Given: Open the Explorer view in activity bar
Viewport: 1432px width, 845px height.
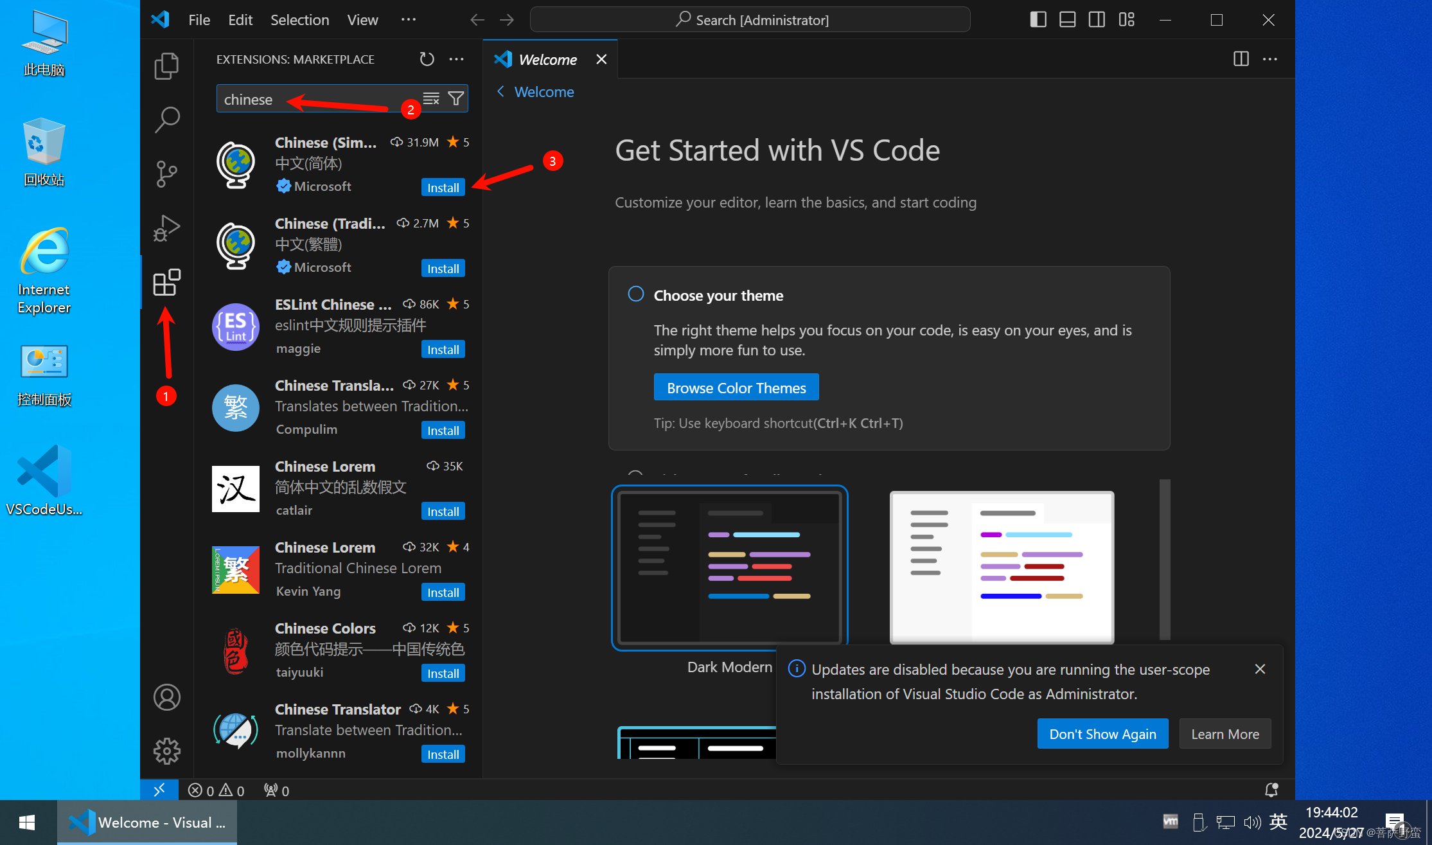Looking at the screenshot, I should (x=166, y=66).
